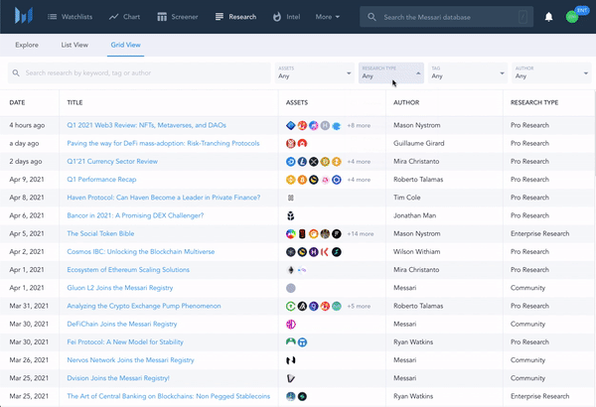The width and height of the screenshot is (596, 407).
Task: Click the TITLE column header
Action: coord(74,102)
